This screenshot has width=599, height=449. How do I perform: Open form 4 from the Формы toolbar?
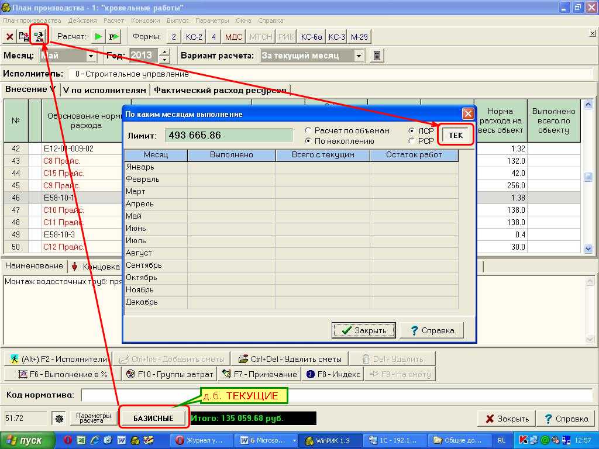214,37
